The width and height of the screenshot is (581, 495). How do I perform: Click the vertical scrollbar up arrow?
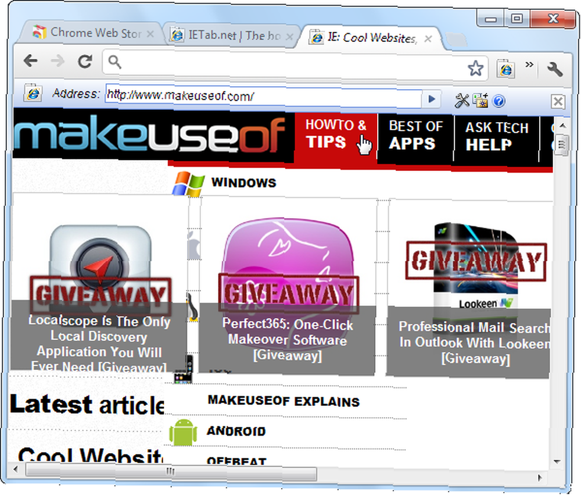(562, 126)
